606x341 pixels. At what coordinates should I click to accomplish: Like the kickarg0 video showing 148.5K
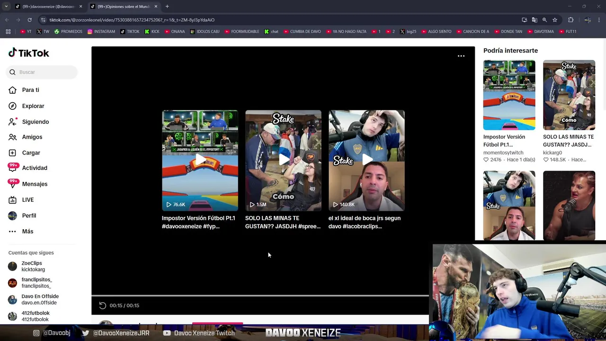coord(546,160)
